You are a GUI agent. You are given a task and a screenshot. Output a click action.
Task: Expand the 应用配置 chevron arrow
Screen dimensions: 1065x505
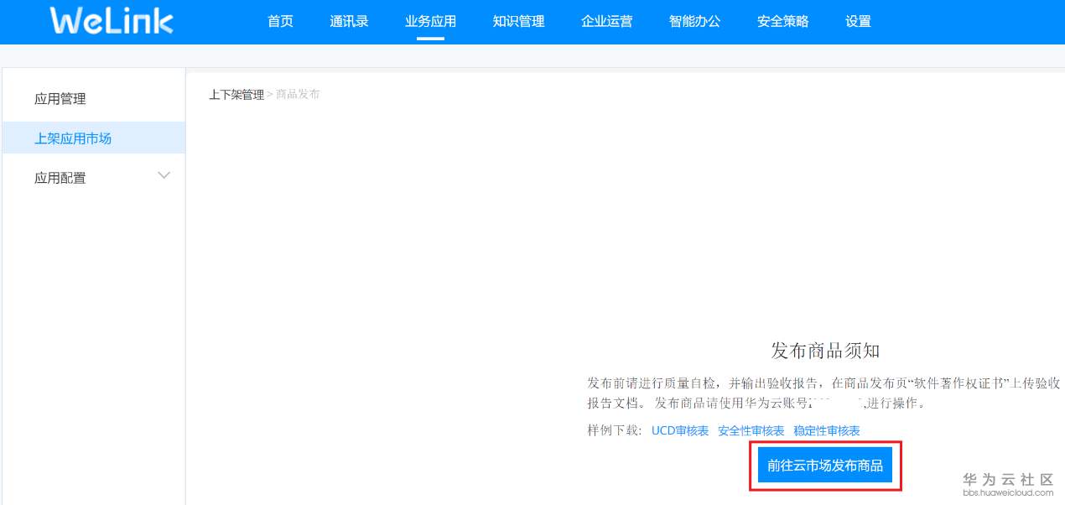coord(164,175)
